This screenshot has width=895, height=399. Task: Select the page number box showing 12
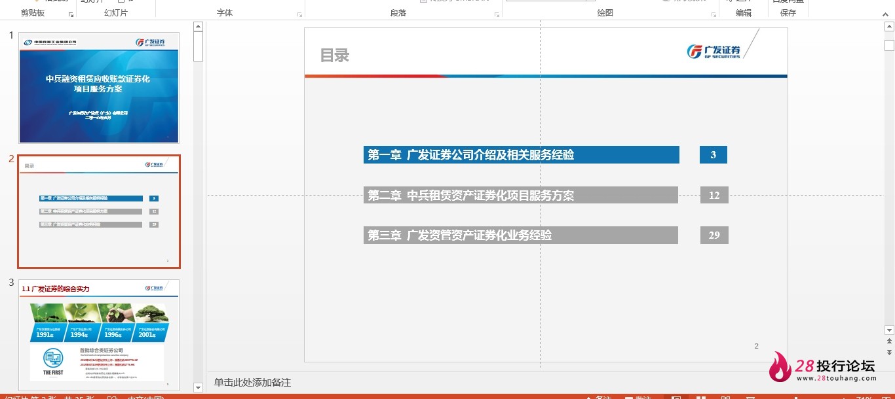point(714,195)
